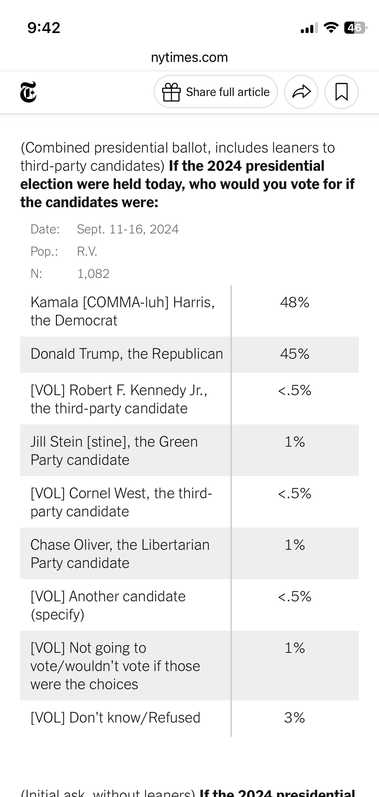Viewport: 379px width, 797px height.
Task: Tap the Wi-Fi status icon
Action: point(331,28)
